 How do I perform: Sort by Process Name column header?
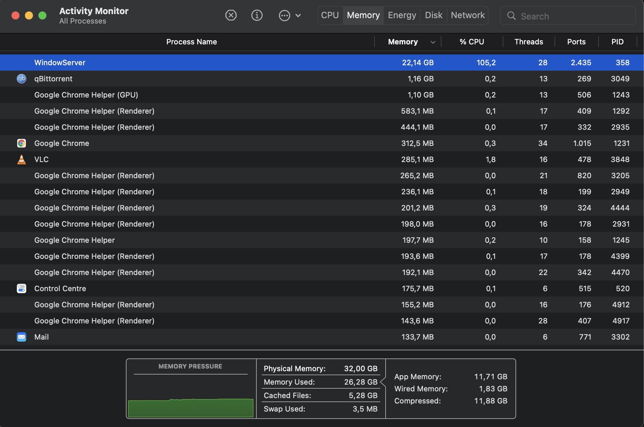click(191, 42)
